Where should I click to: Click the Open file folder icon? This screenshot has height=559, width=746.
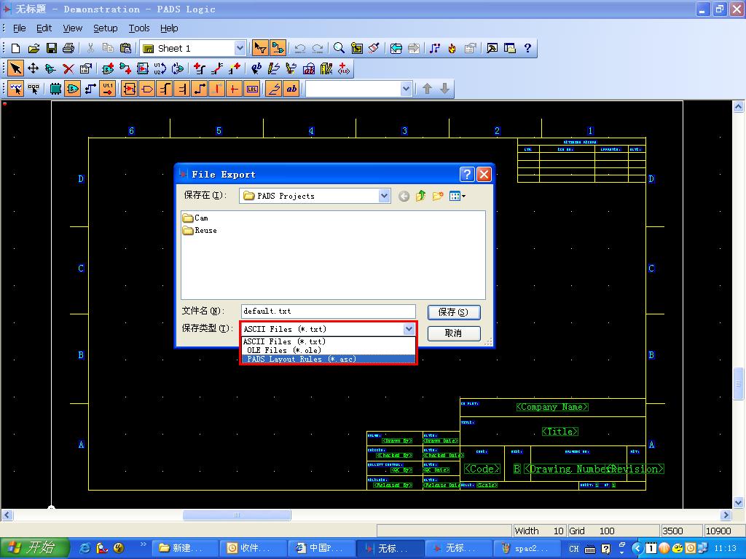pyautogui.click(x=34, y=48)
